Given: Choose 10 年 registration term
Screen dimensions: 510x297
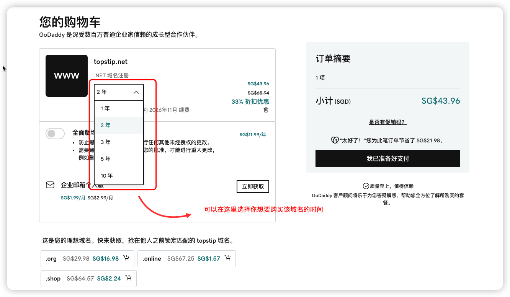Looking at the screenshot, I should 119,176.
